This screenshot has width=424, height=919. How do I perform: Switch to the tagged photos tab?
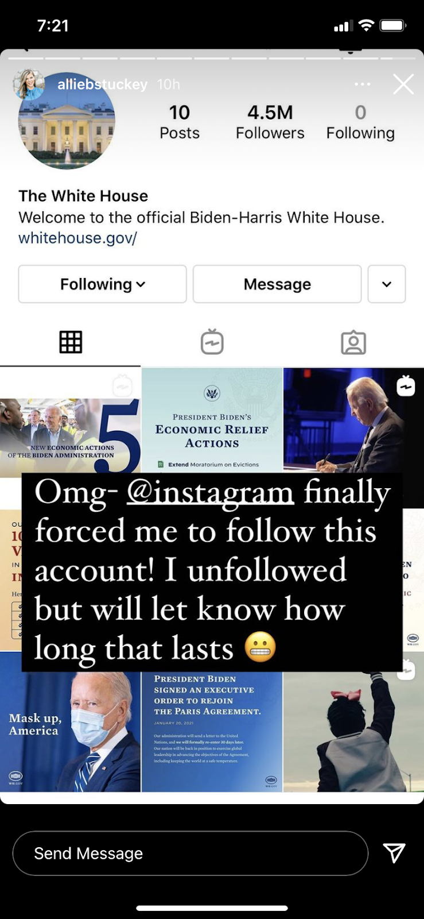[x=353, y=342]
